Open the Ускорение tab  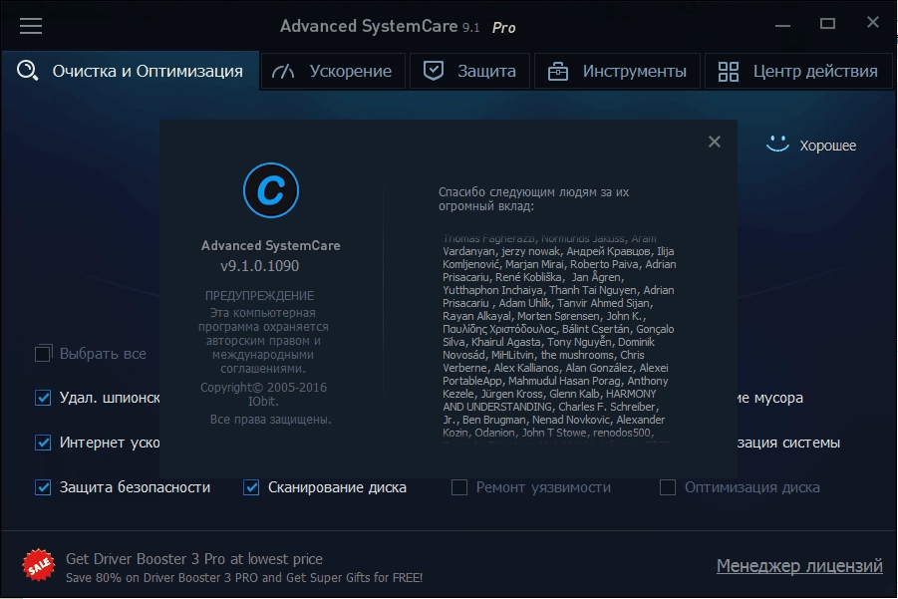[x=333, y=71]
